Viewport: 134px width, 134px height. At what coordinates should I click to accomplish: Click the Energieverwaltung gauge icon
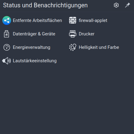click(x=7, y=47)
